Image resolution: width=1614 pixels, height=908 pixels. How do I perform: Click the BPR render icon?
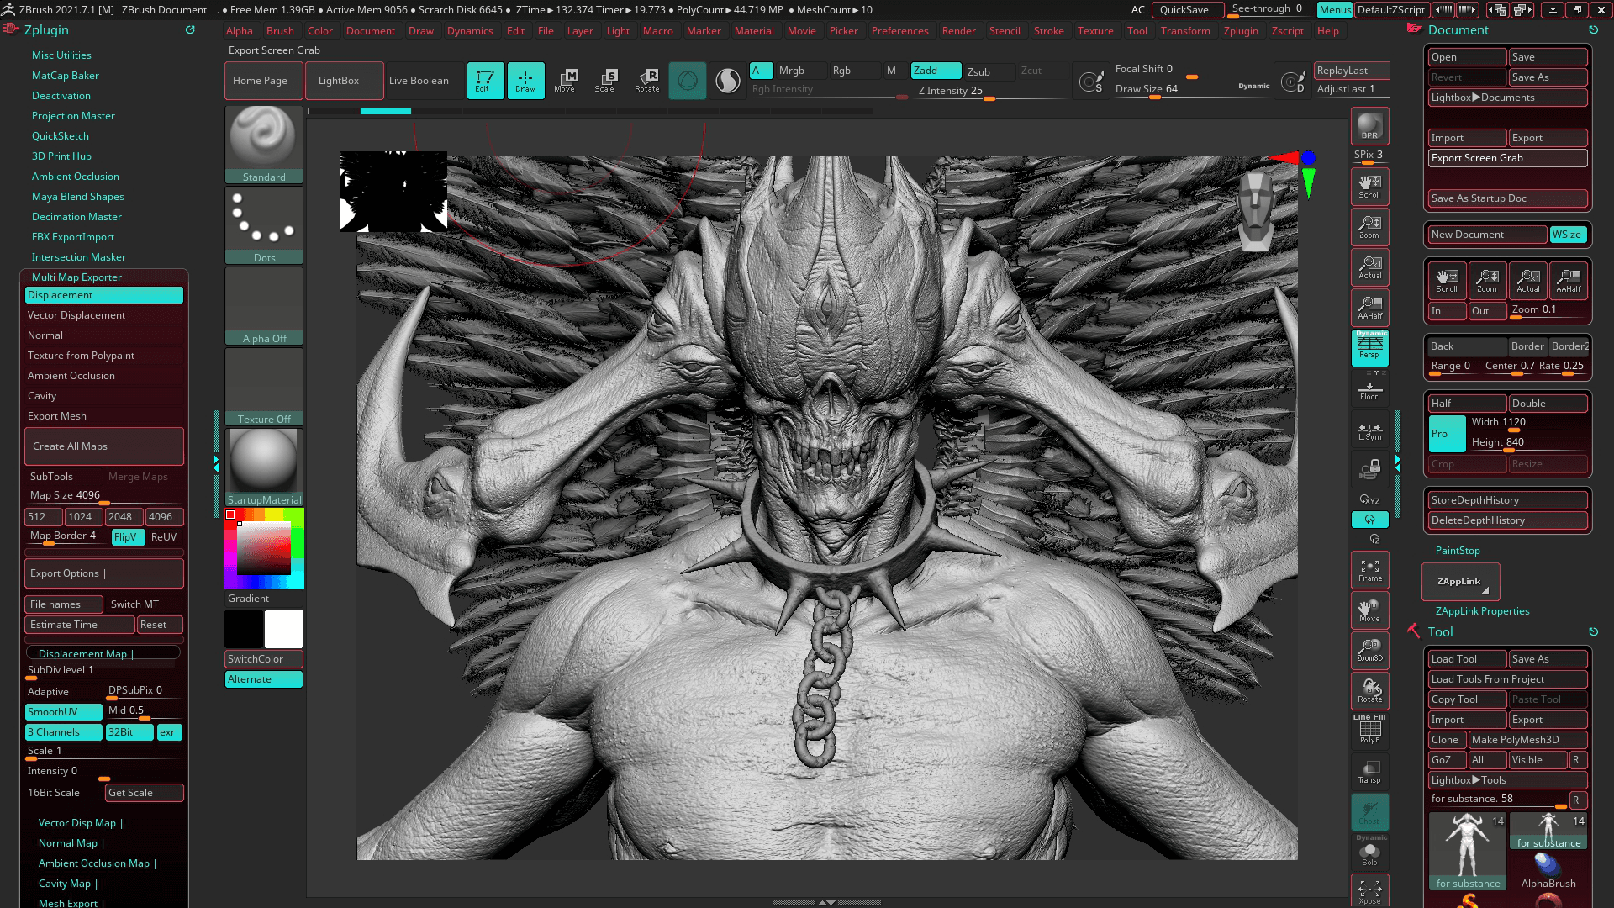pyautogui.click(x=1369, y=126)
